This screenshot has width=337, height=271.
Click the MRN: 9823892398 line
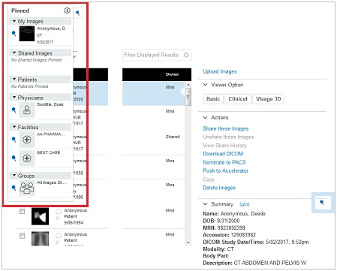224,227
